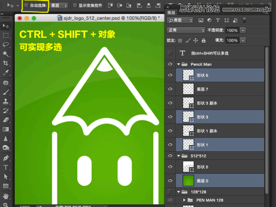Show the text layer 按ctrl+SHift可以多选
The image size is (276, 207).
(170, 53)
